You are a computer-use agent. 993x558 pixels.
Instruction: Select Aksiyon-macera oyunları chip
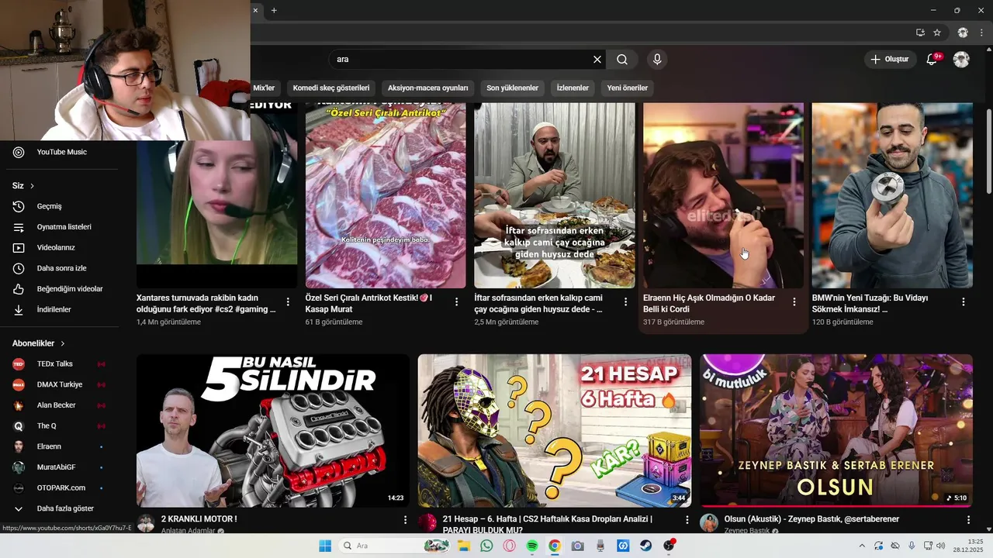click(x=428, y=88)
